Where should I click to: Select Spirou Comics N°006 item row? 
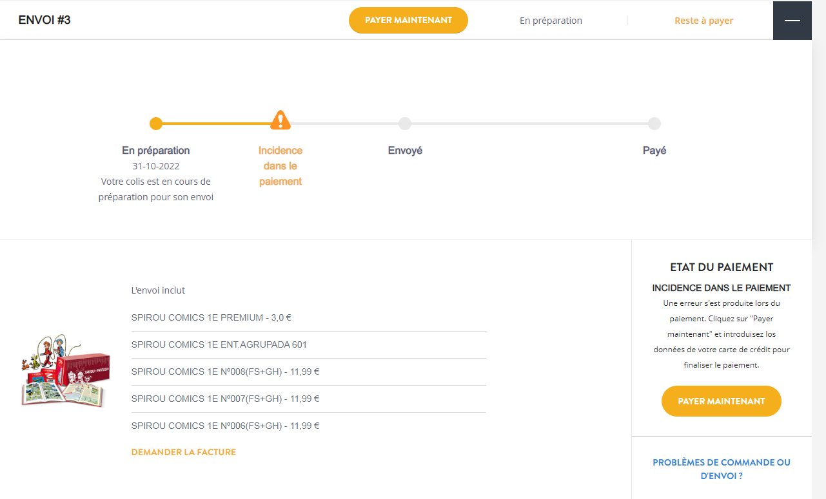225,426
